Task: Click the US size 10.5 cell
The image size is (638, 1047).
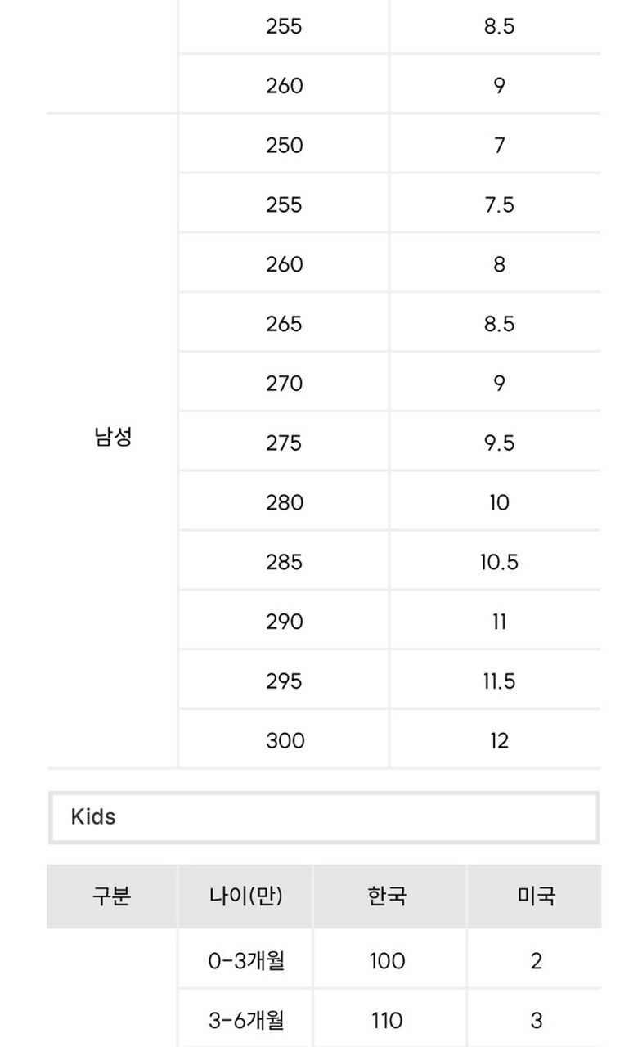Action: [x=499, y=563]
